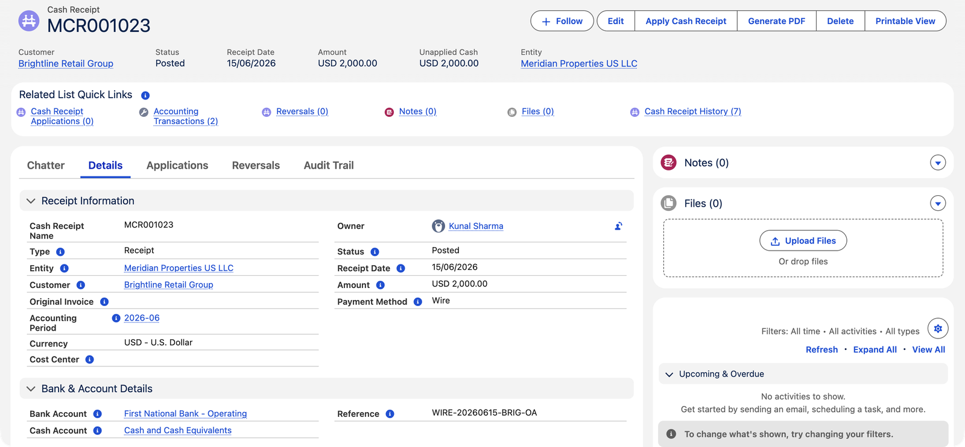Open First National Bank - Operating link
Image resolution: width=965 pixels, height=447 pixels.
click(185, 414)
